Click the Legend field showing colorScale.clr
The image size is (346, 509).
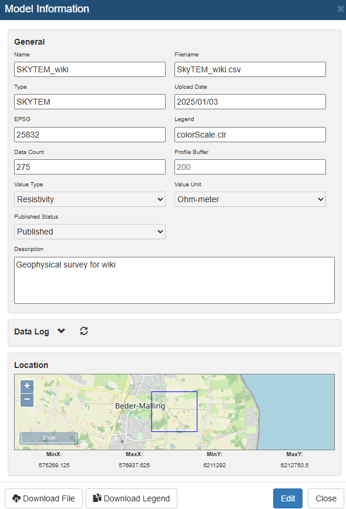(250, 135)
